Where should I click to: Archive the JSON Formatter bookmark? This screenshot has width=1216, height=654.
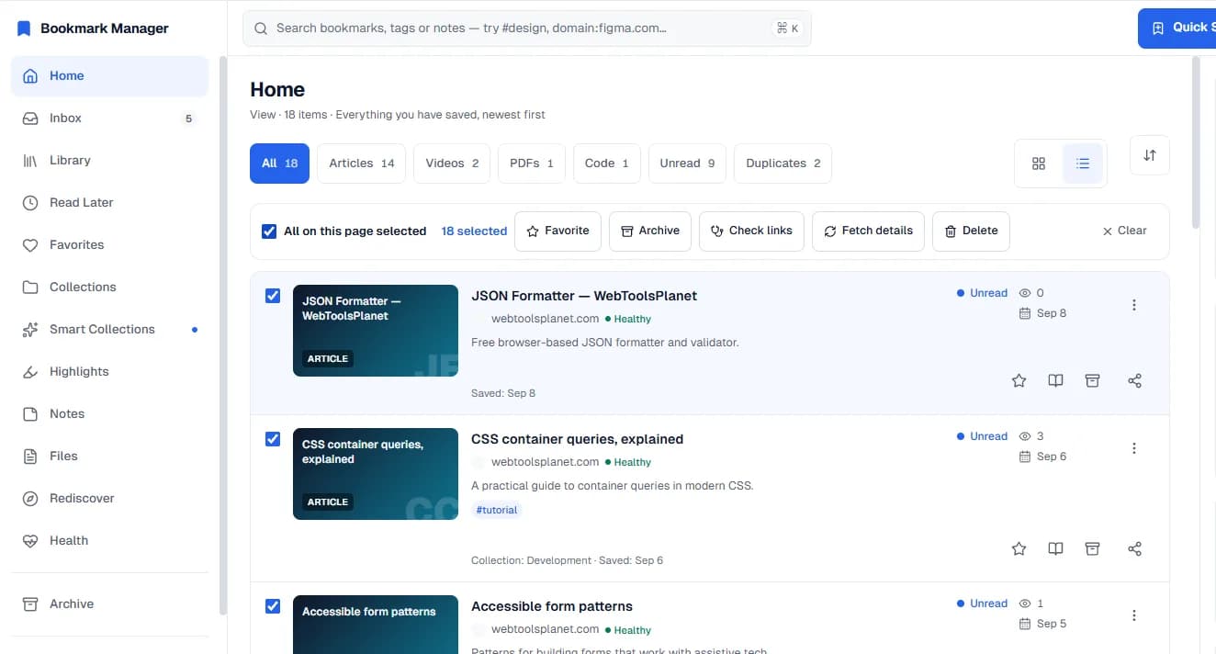coord(1092,380)
